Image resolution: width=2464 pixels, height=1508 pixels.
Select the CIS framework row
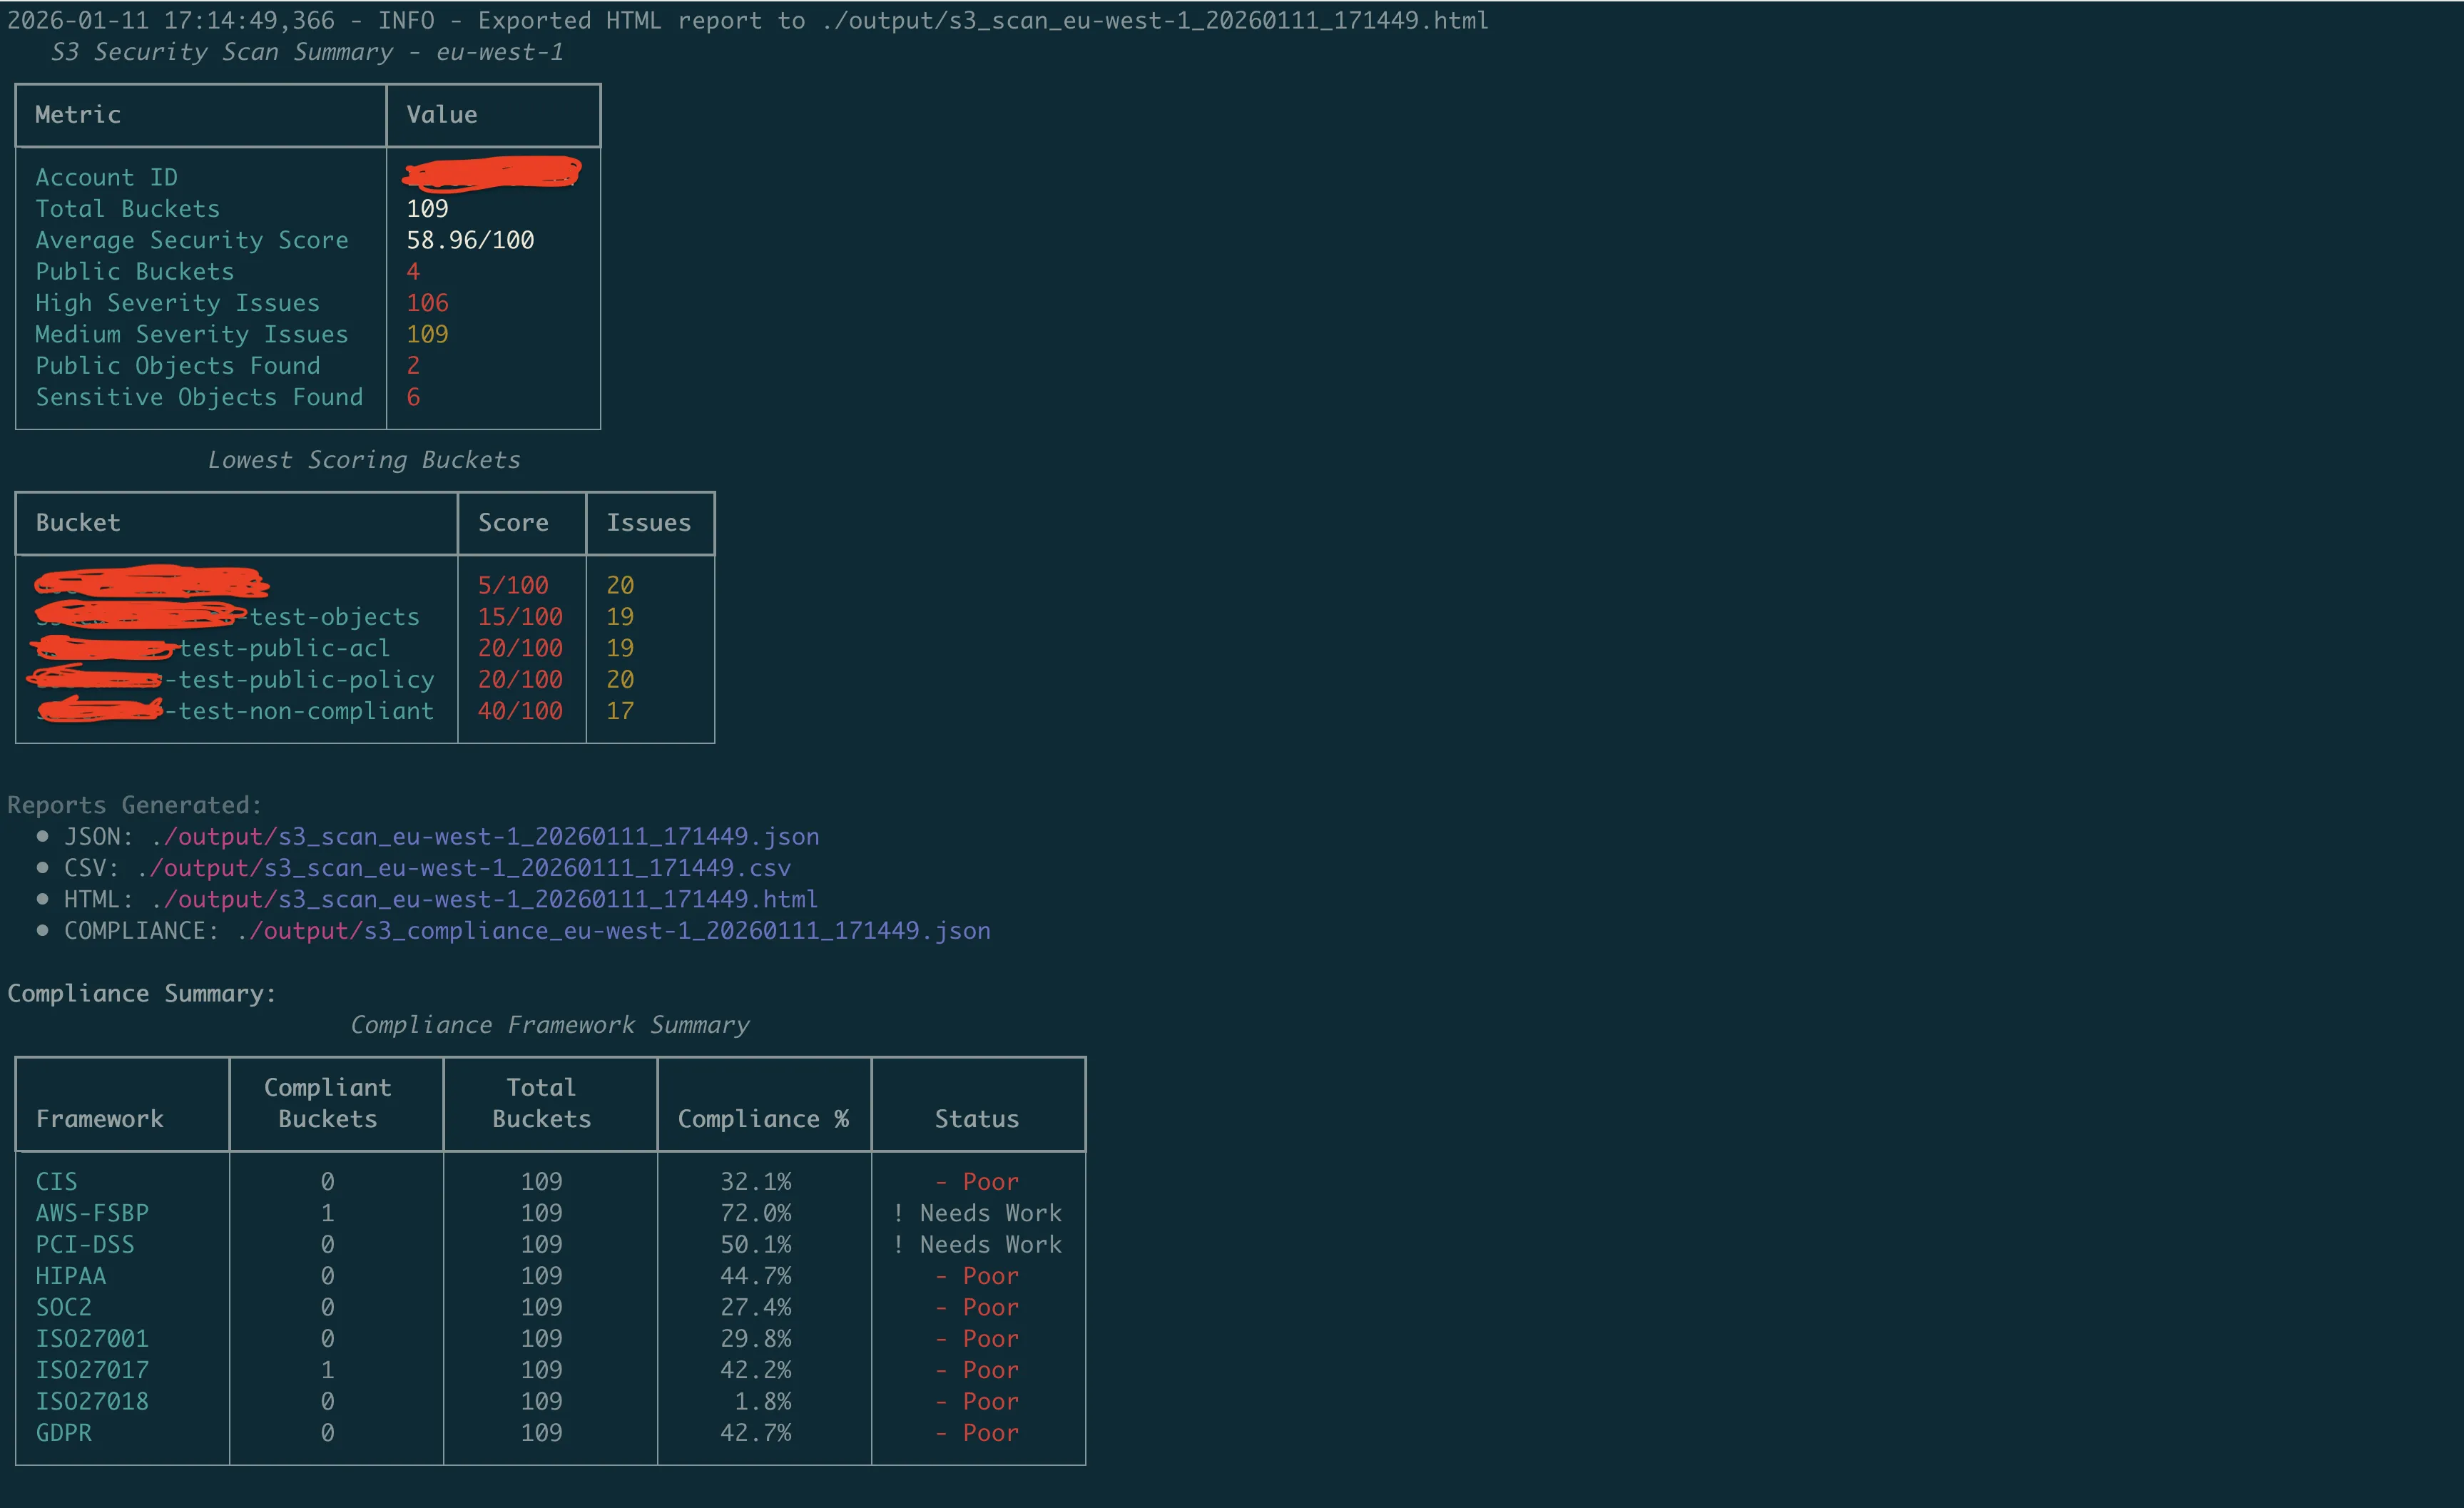pyautogui.click(x=56, y=1181)
